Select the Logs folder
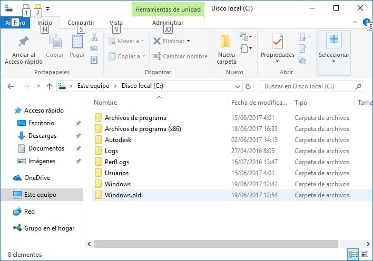This screenshot has width=373, height=261. 106,151
